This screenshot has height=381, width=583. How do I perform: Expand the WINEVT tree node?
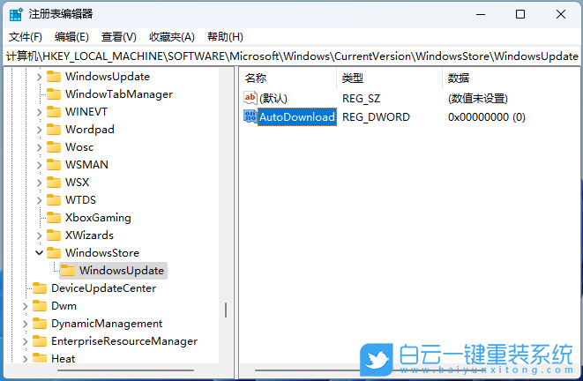coord(40,112)
